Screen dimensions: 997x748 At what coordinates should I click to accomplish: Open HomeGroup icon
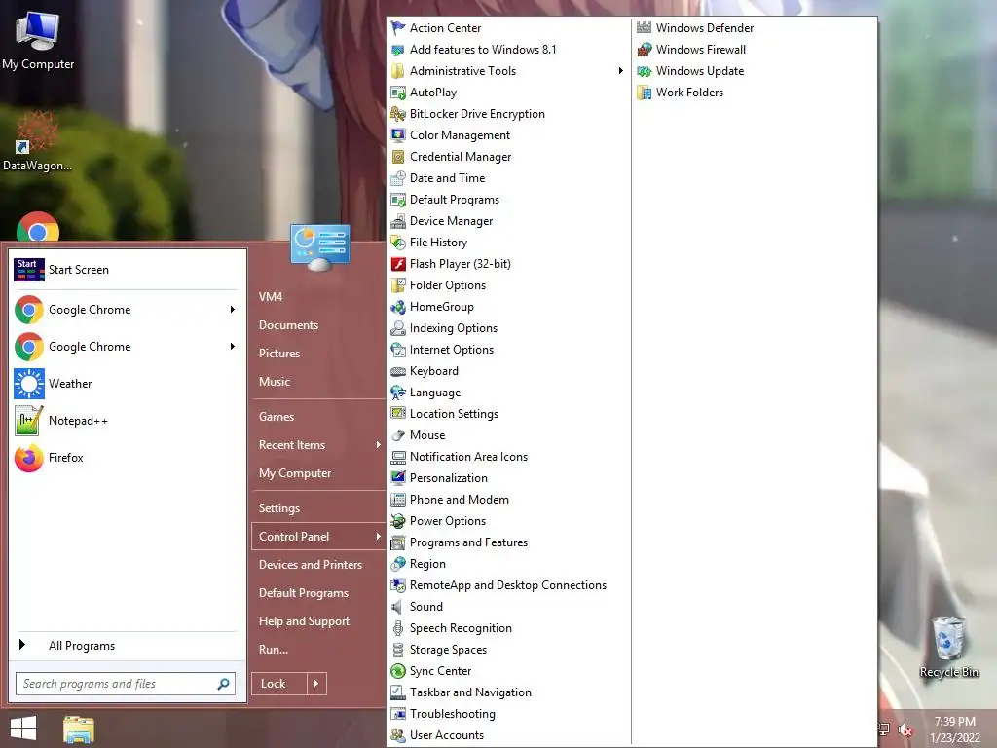[398, 307]
